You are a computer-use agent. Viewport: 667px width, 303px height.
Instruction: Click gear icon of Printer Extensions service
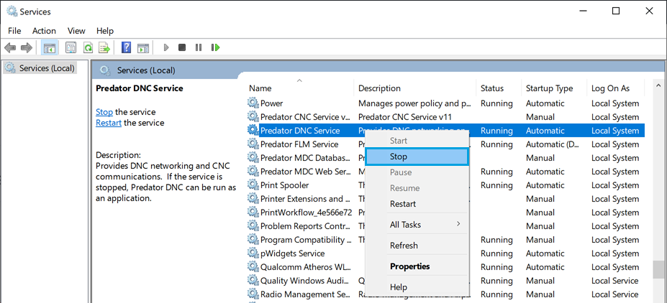tap(253, 199)
